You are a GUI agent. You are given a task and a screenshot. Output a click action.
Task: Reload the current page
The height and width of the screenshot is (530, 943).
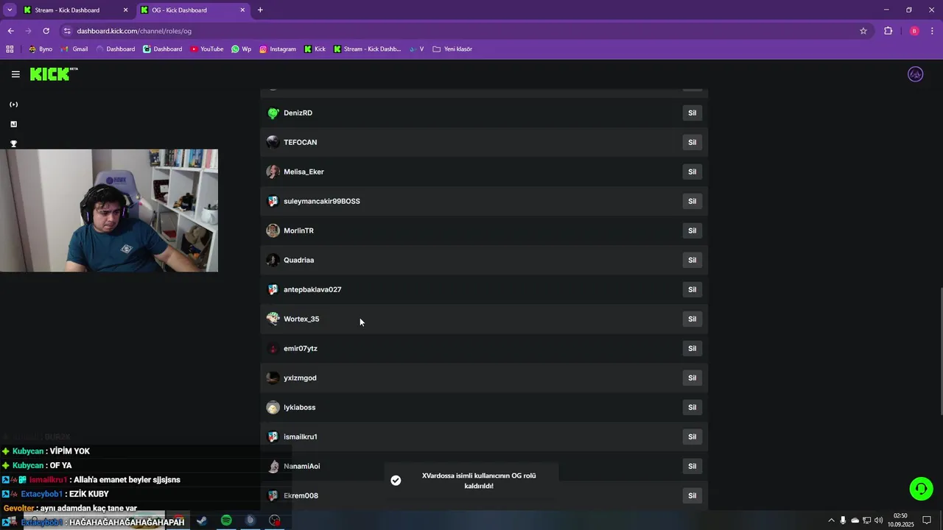46,31
